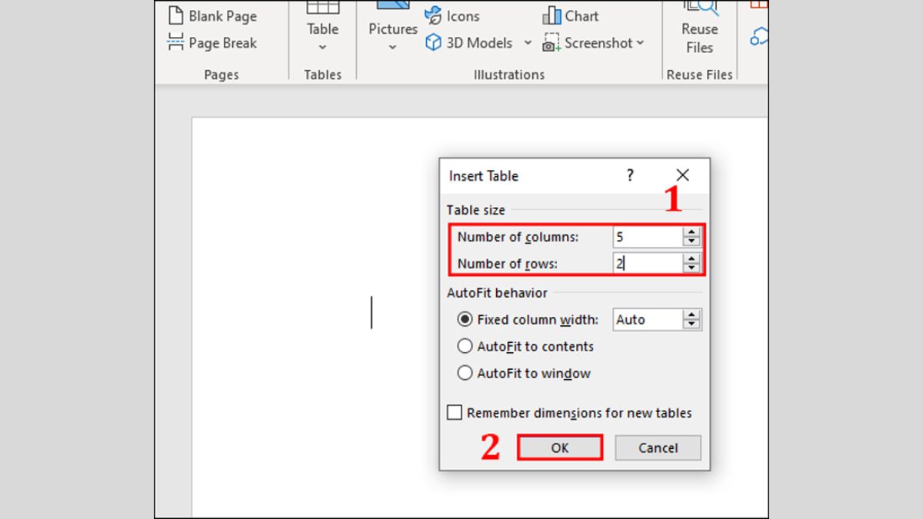Select Fixed column width radio button
Viewport: 923px width, 519px height.
(465, 320)
